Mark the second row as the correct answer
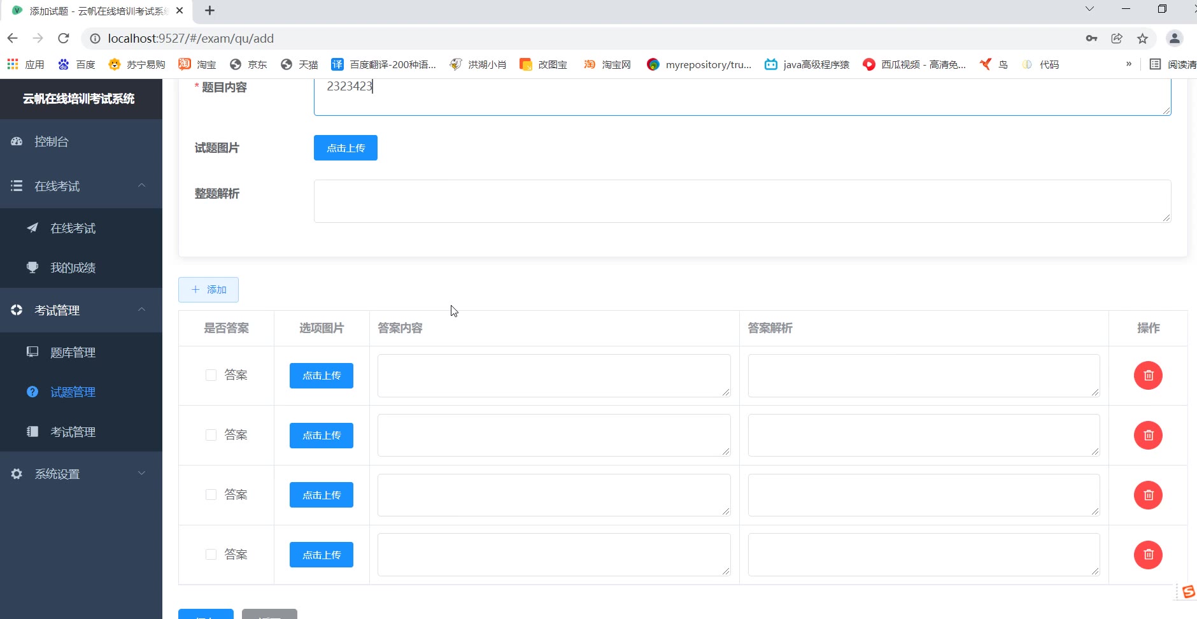The image size is (1197, 619). point(211,435)
